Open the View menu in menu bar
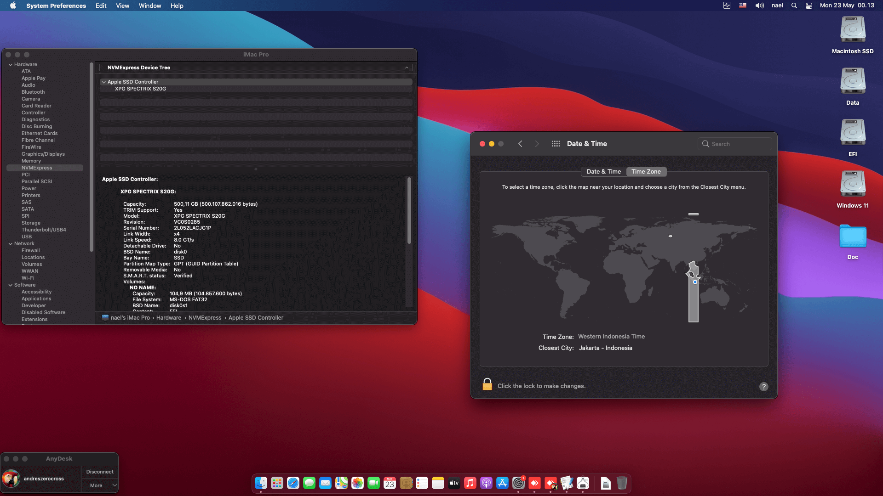The height and width of the screenshot is (496, 883). point(122,6)
